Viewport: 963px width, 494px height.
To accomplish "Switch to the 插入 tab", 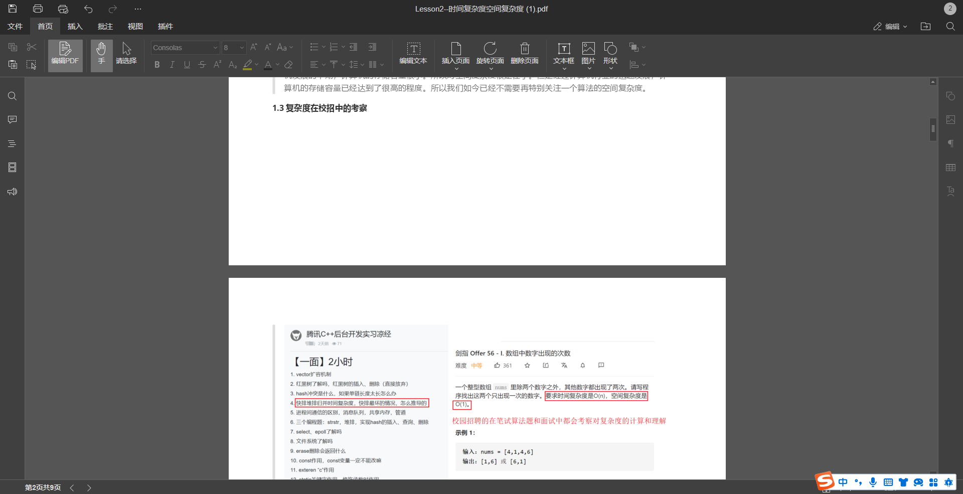I will [x=75, y=26].
